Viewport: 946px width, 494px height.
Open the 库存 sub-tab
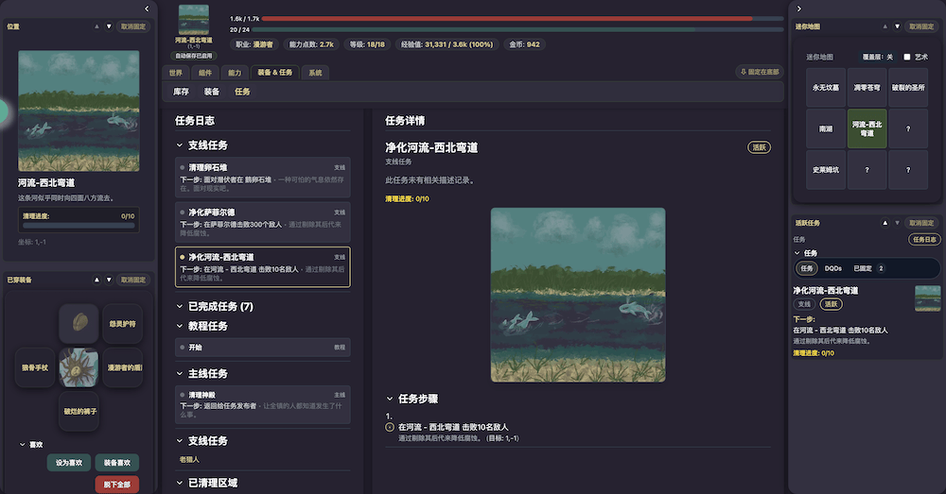[x=181, y=92]
